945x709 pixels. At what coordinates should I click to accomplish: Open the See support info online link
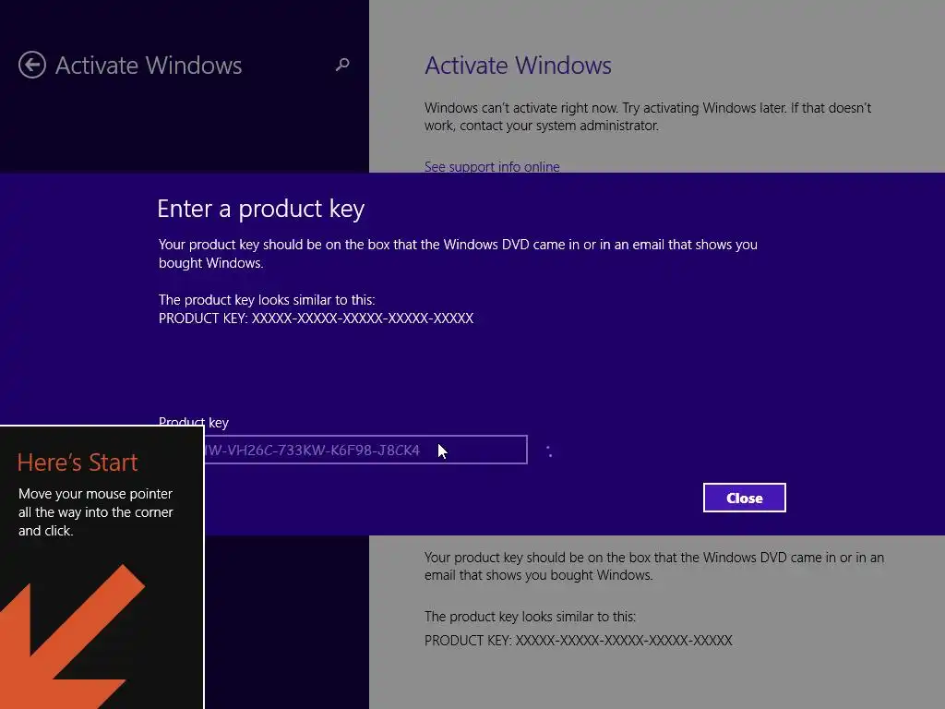(492, 166)
